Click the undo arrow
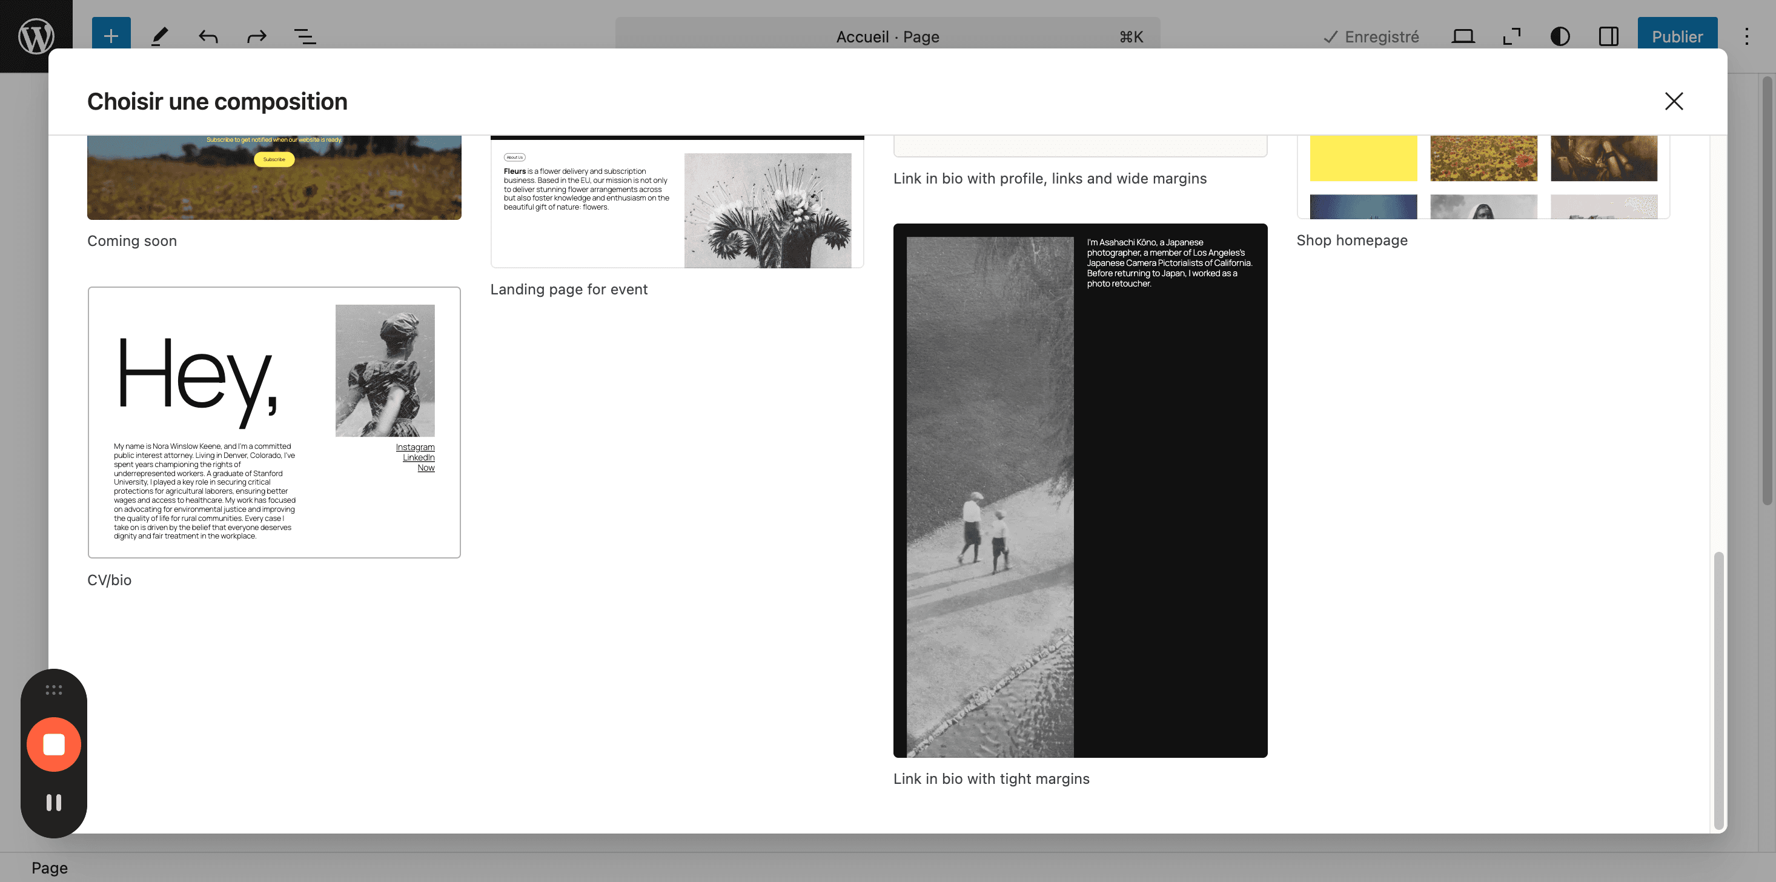Viewport: 1776px width, 882px height. (x=208, y=36)
